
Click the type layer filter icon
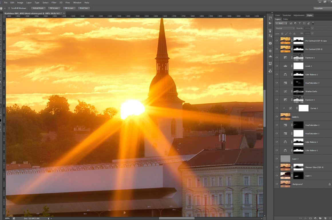coord(300,23)
